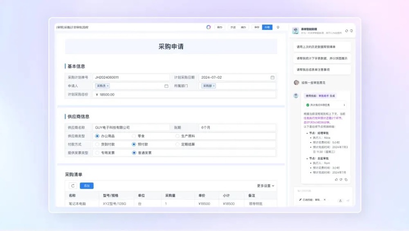Click the blue 添加 button in 采购清单
The image size is (409, 231).
(87, 186)
